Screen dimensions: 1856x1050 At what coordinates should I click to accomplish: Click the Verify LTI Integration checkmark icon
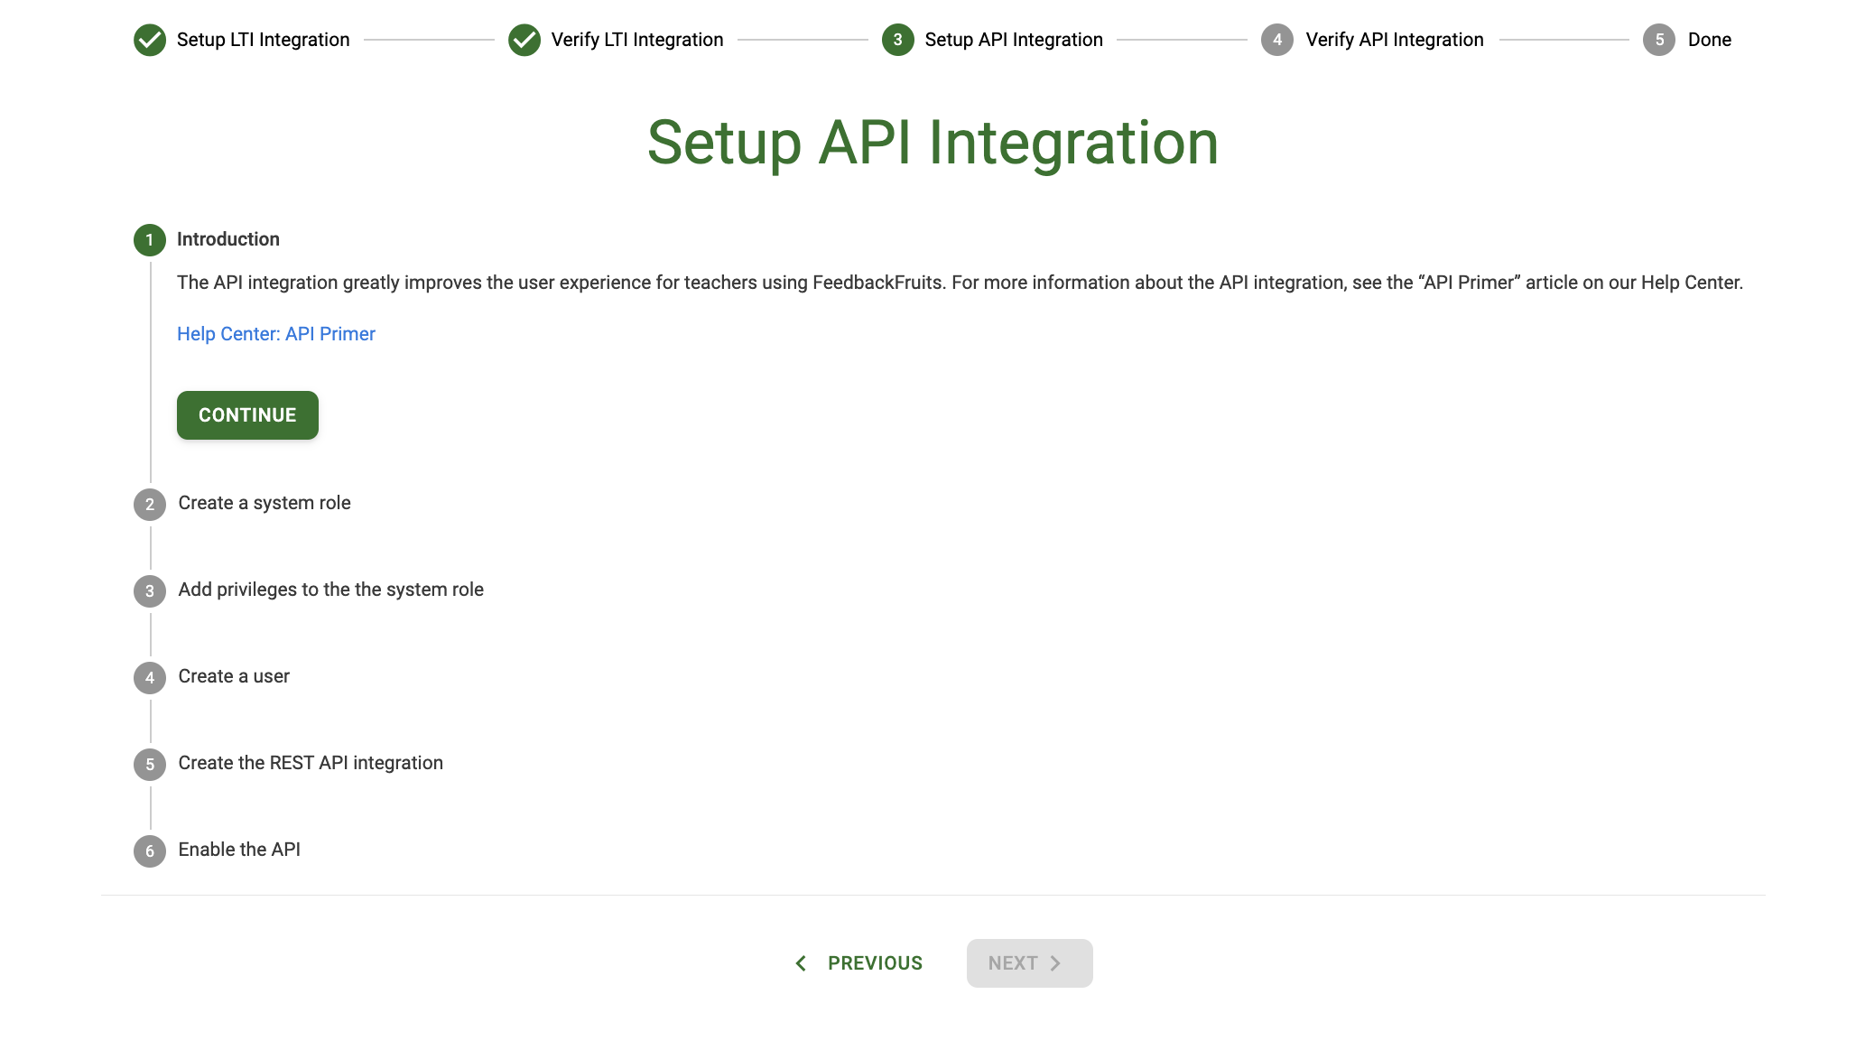pyautogui.click(x=524, y=40)
